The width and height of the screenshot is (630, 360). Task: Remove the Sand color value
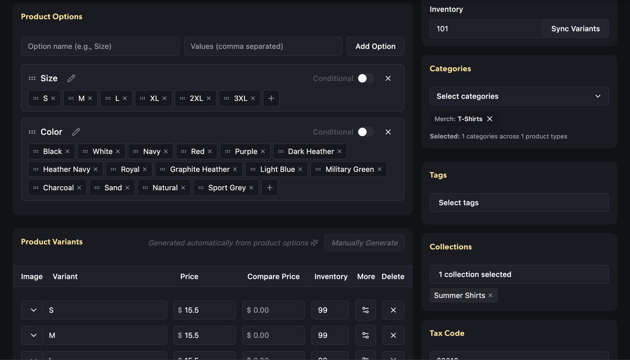click(127, 188)
